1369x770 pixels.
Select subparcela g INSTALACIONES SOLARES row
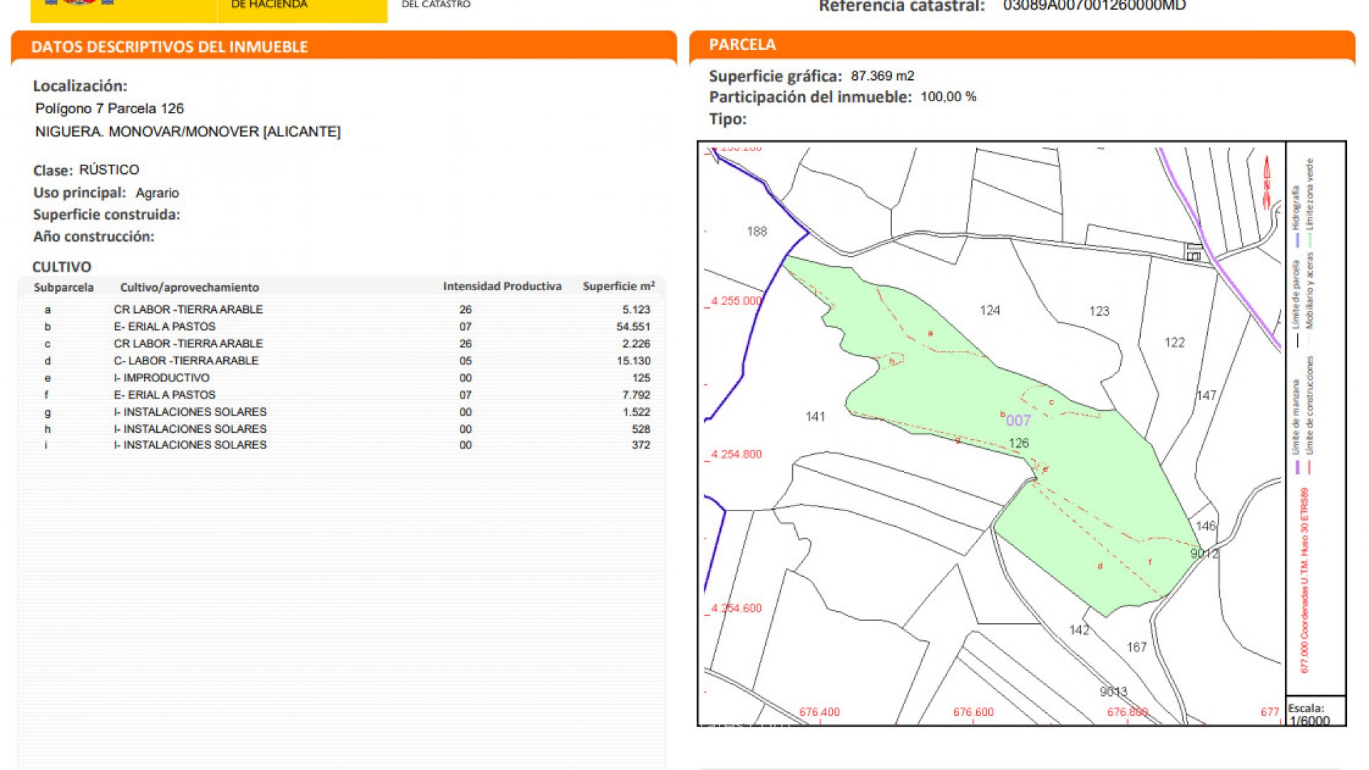[190, 412]
